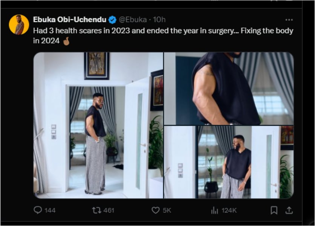Open the bottom-right doorway photo
315x226 pixels.
(229, 162)
